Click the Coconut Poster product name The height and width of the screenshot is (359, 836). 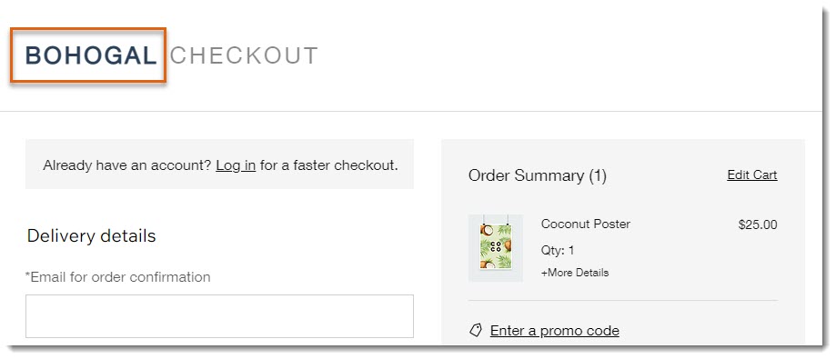tap(586, 224)
